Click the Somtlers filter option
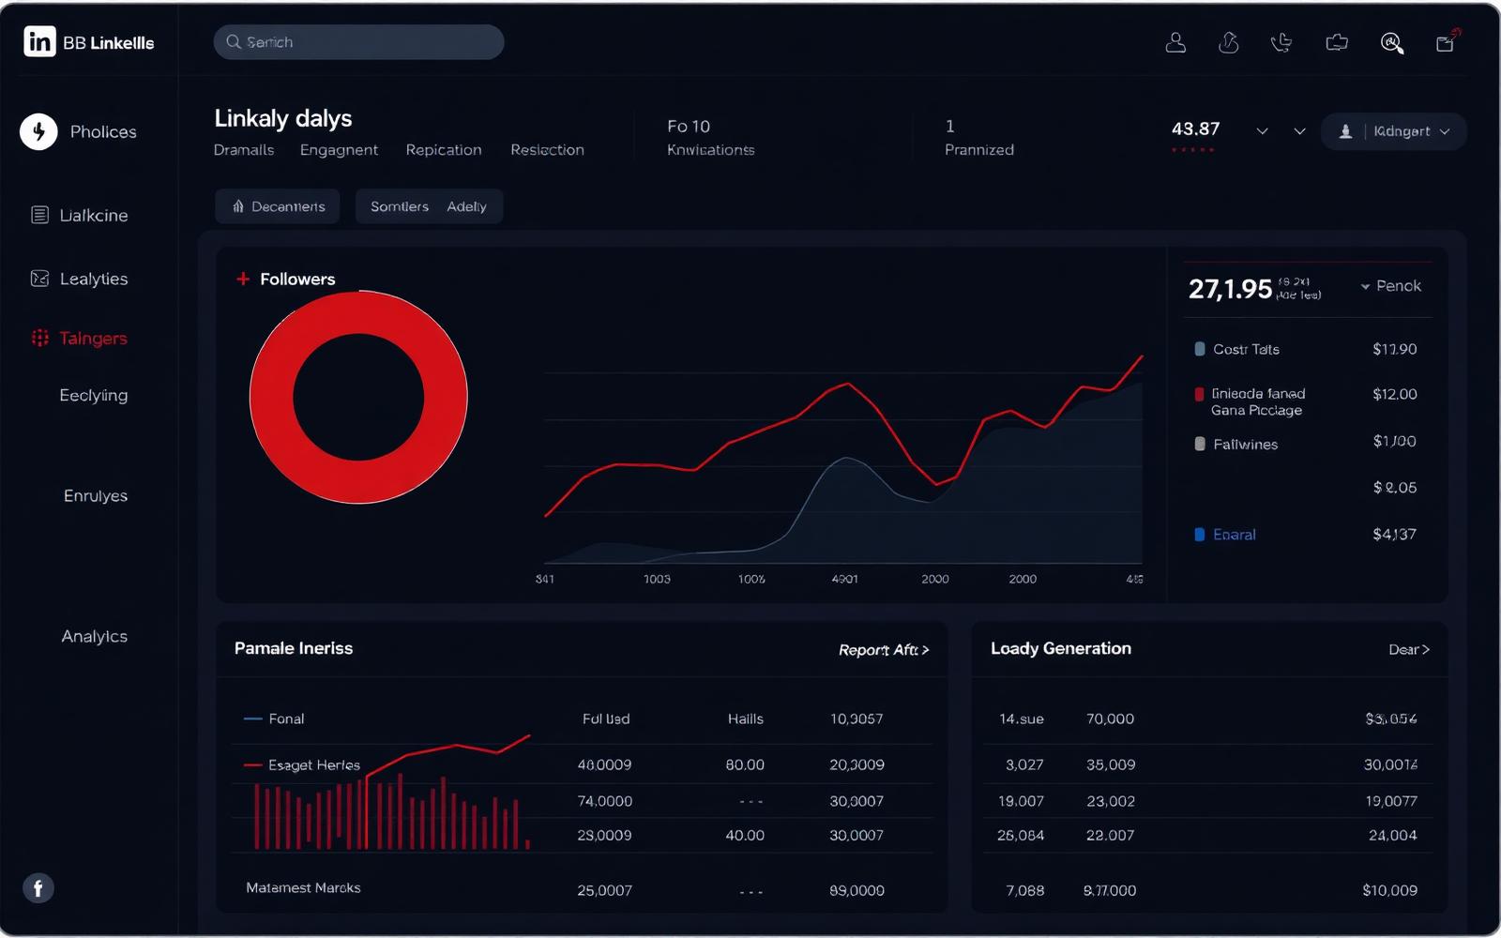Viewport: 1501px width, 938px height. [x=400, y=206]
